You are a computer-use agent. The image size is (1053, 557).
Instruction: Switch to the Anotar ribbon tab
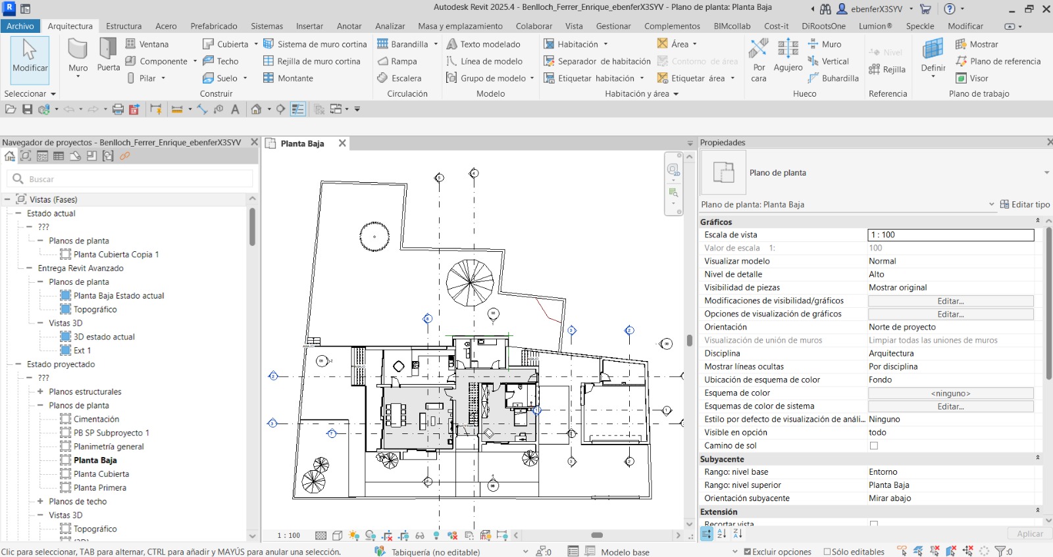coord(349,26)
